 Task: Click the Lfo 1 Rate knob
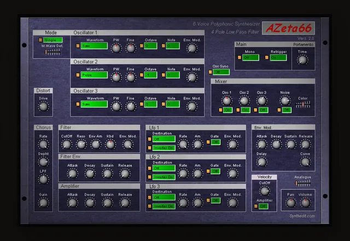(x=183, y=145)
